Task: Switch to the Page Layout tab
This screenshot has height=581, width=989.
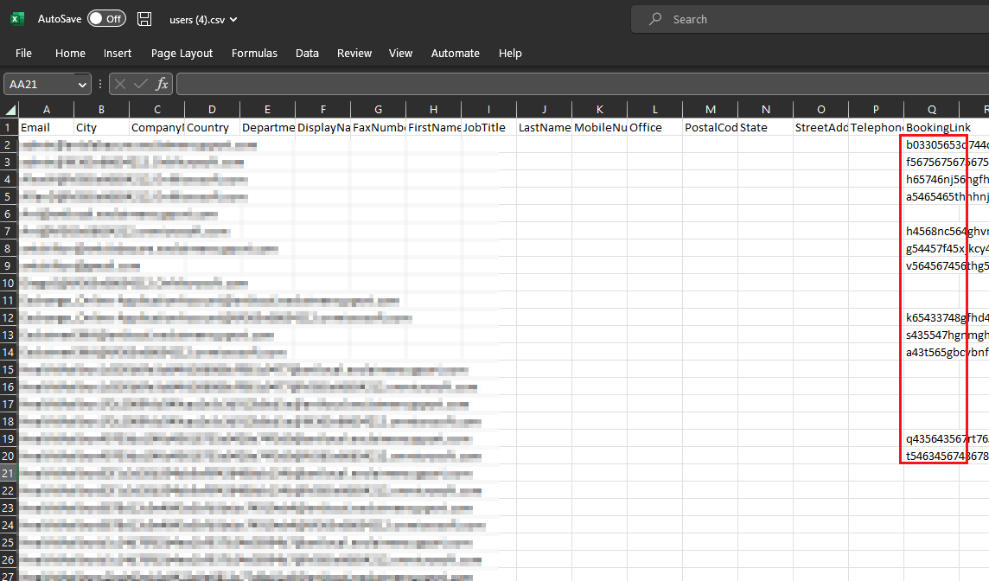Action: coord(182,53)
